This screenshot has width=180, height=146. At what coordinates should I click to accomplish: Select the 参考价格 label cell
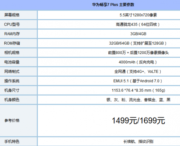pyautogui.click(x=19, y=120)
